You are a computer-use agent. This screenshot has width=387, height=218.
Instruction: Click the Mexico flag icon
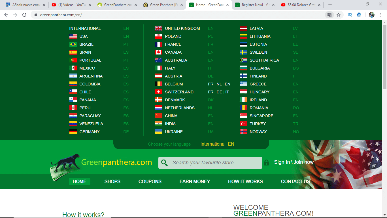[73, 68]
